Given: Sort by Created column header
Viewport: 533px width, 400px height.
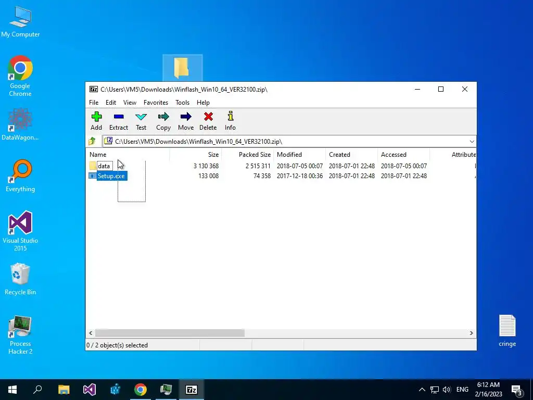Looking at the screenshot, I should click(351, 154).
